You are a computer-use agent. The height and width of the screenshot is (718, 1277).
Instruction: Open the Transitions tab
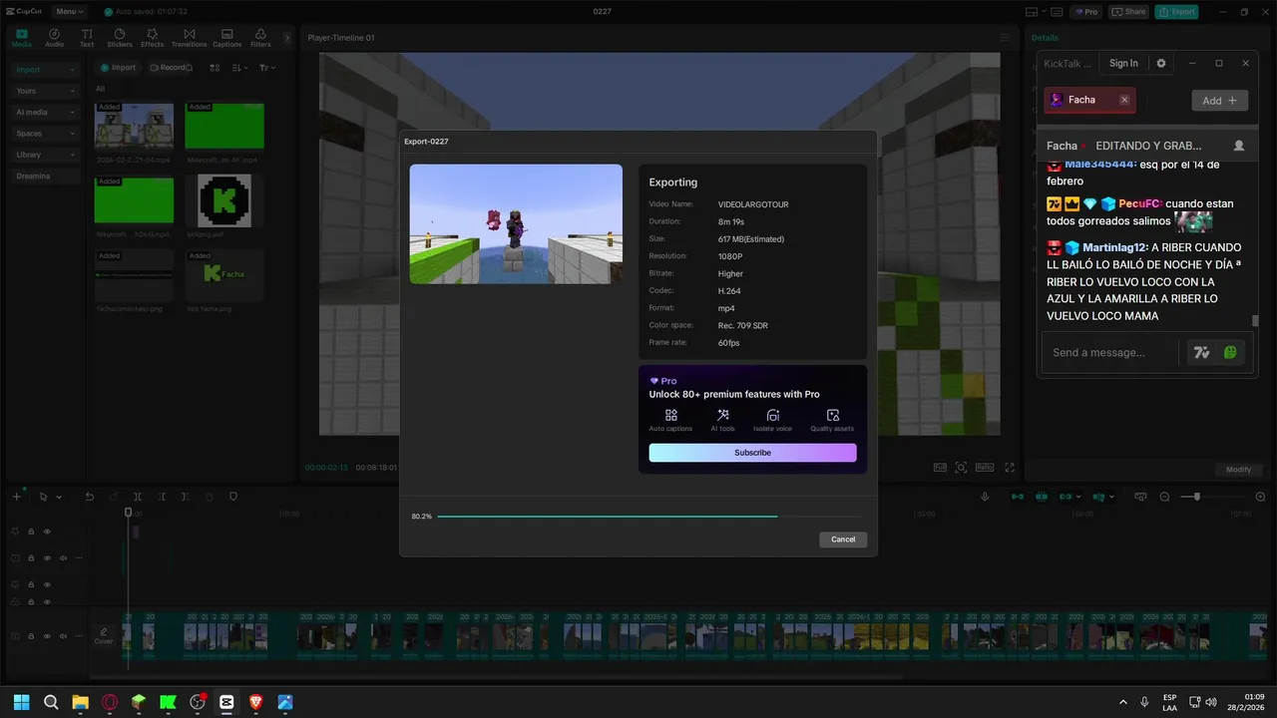pos(189,38)
